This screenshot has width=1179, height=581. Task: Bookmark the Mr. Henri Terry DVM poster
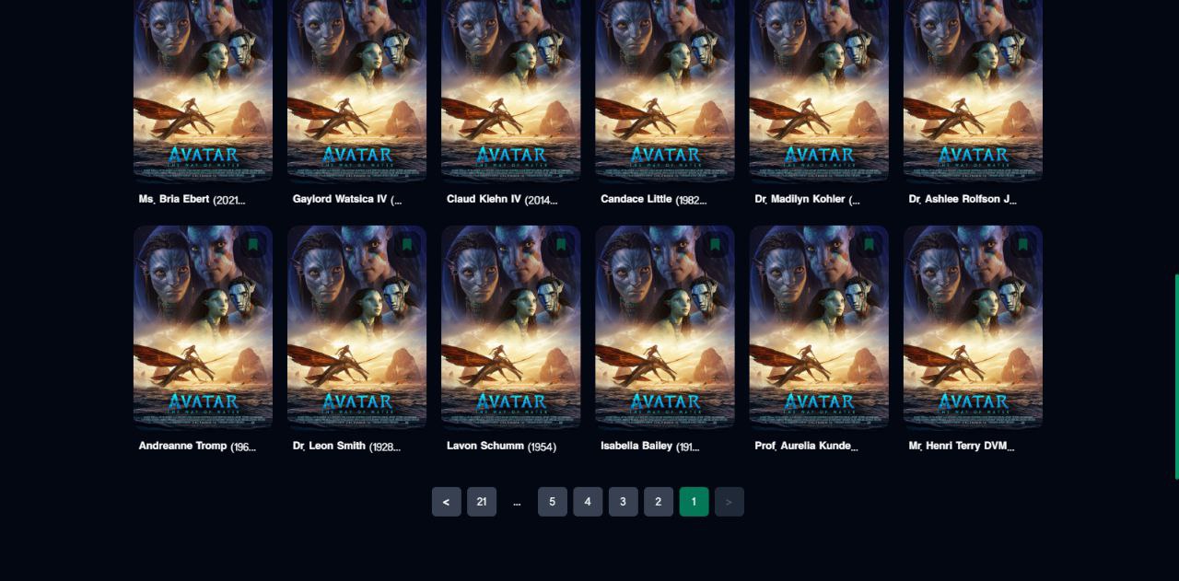coord(1021,245)
